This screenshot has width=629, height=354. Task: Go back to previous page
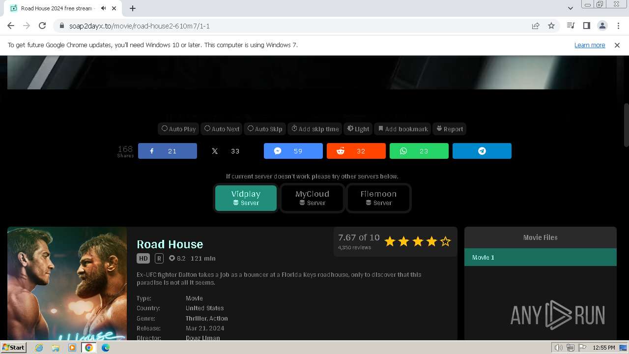point(11,26)
